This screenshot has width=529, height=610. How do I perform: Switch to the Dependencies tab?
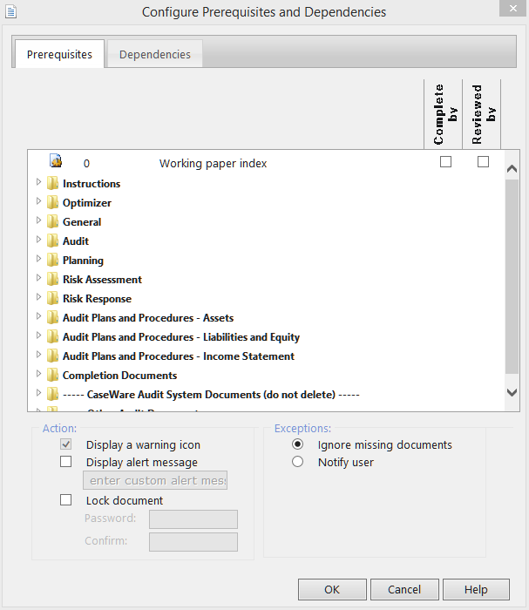click(155, 54)
